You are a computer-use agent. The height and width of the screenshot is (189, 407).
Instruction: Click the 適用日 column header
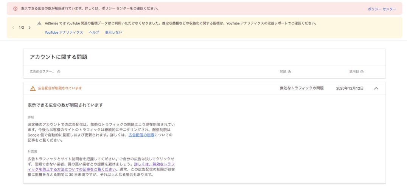click(354, 72)
